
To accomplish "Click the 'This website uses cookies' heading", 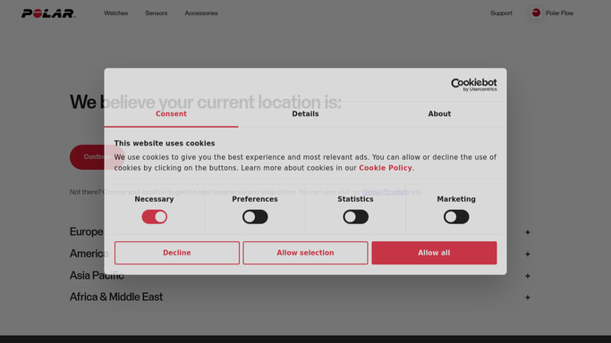I will pyautogui.click(x=165, y=144).
